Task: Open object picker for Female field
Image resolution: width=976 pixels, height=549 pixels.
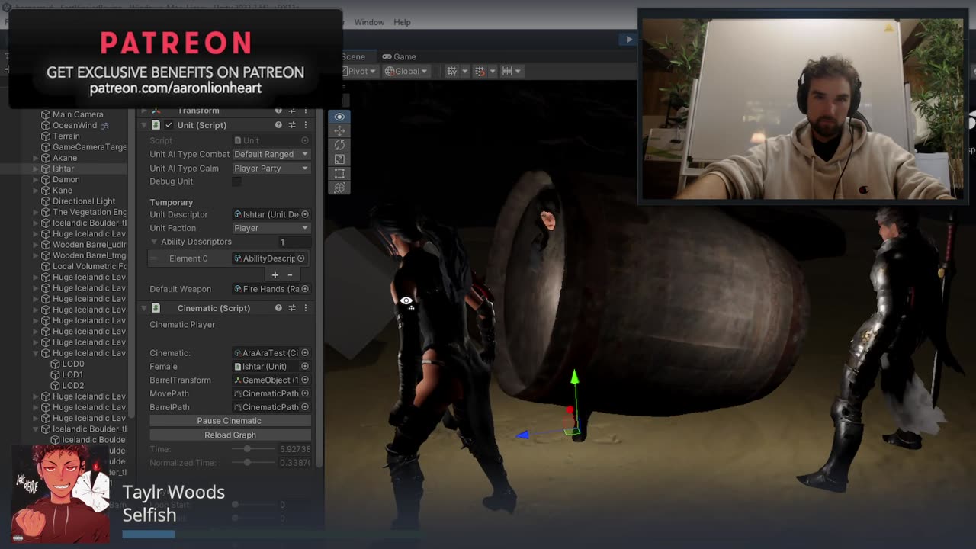Action: (x=305, y=367)
